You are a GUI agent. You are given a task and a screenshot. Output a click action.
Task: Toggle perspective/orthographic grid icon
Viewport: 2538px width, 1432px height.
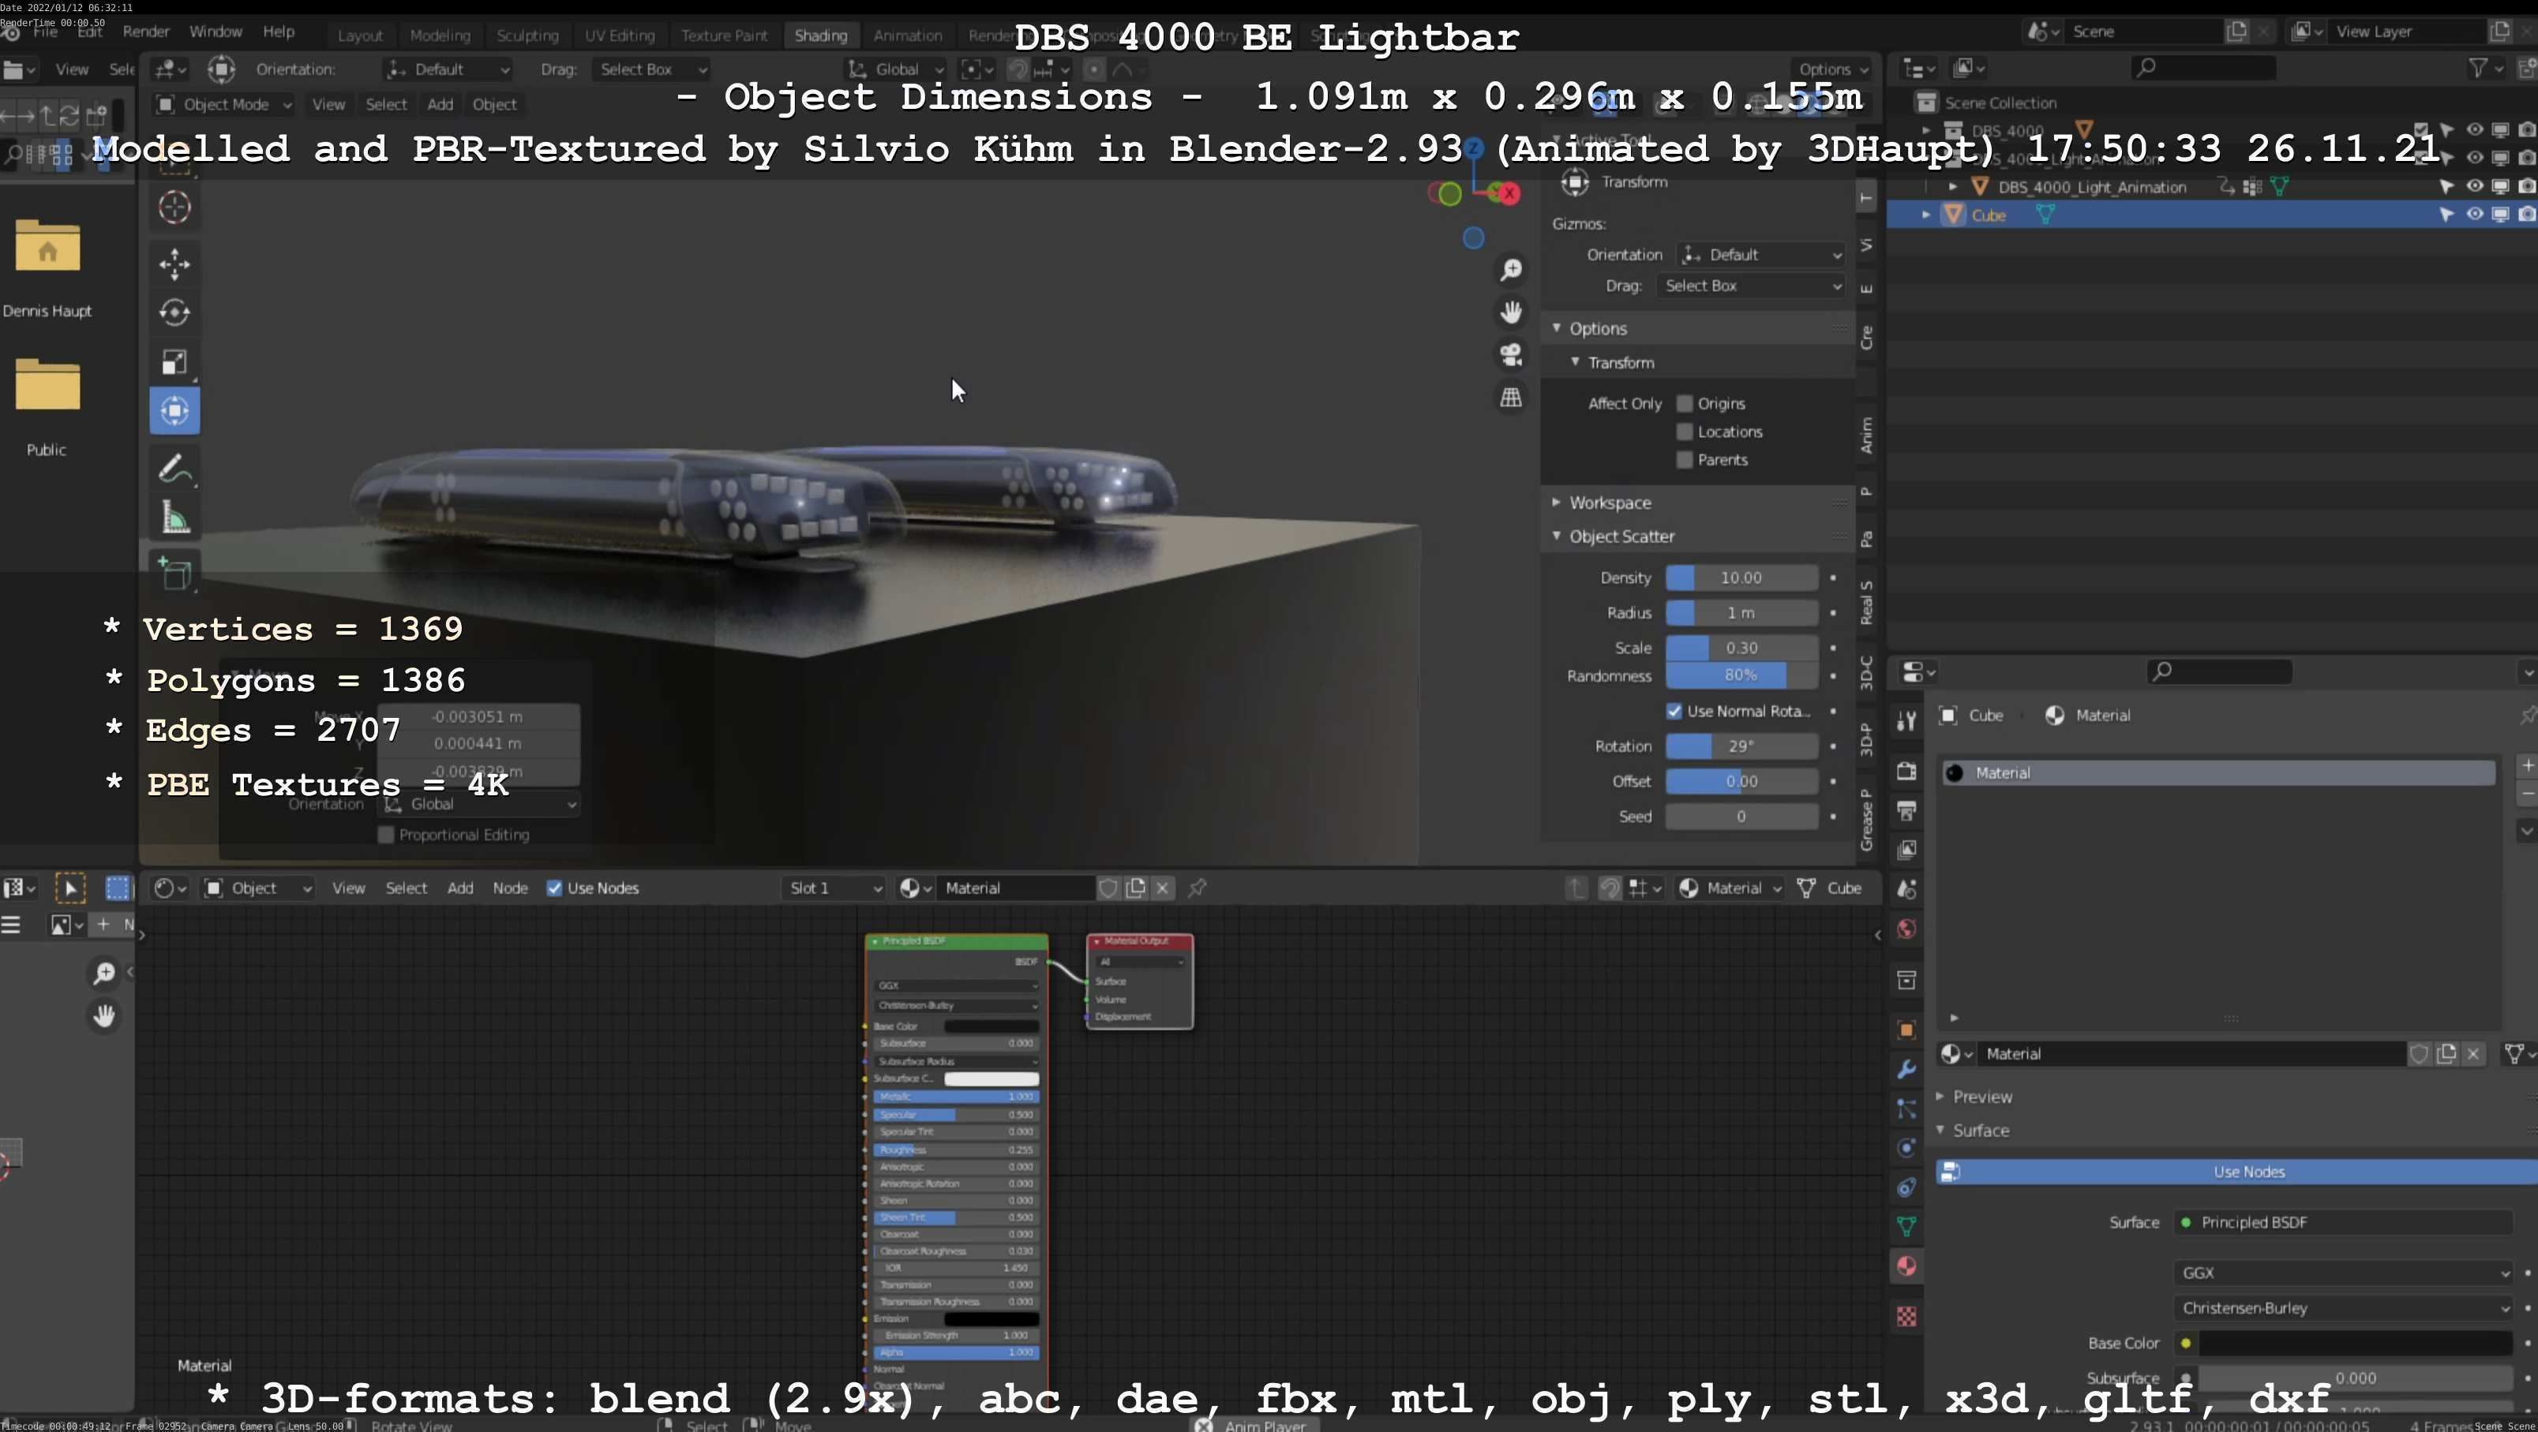[x=1510, y=398]
